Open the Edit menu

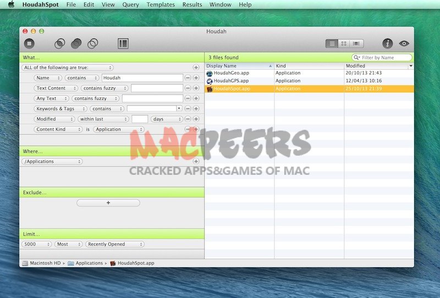tap(89, 5)
